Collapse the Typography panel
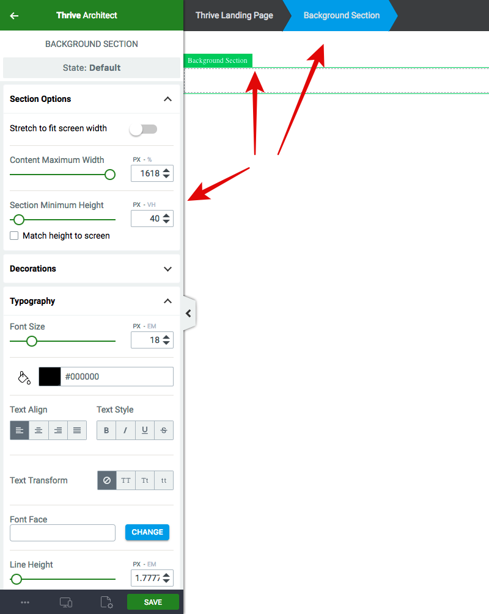Image resolution: width=489 pixels, height=614 pixels. pyautogui.click(x=168, y=301)
